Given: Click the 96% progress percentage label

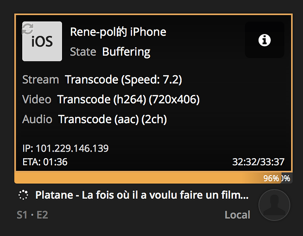Looking at the screenshot, I should coord(271,178).
